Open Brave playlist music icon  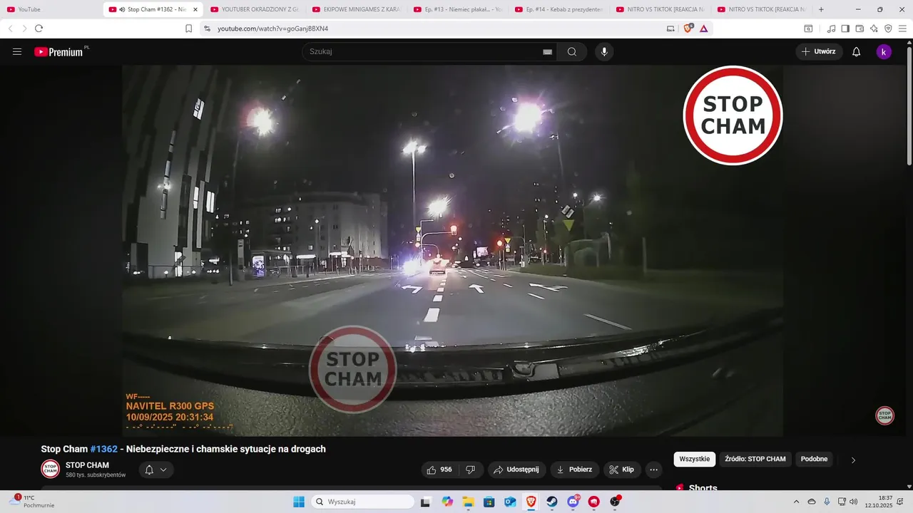click(831, 28)
